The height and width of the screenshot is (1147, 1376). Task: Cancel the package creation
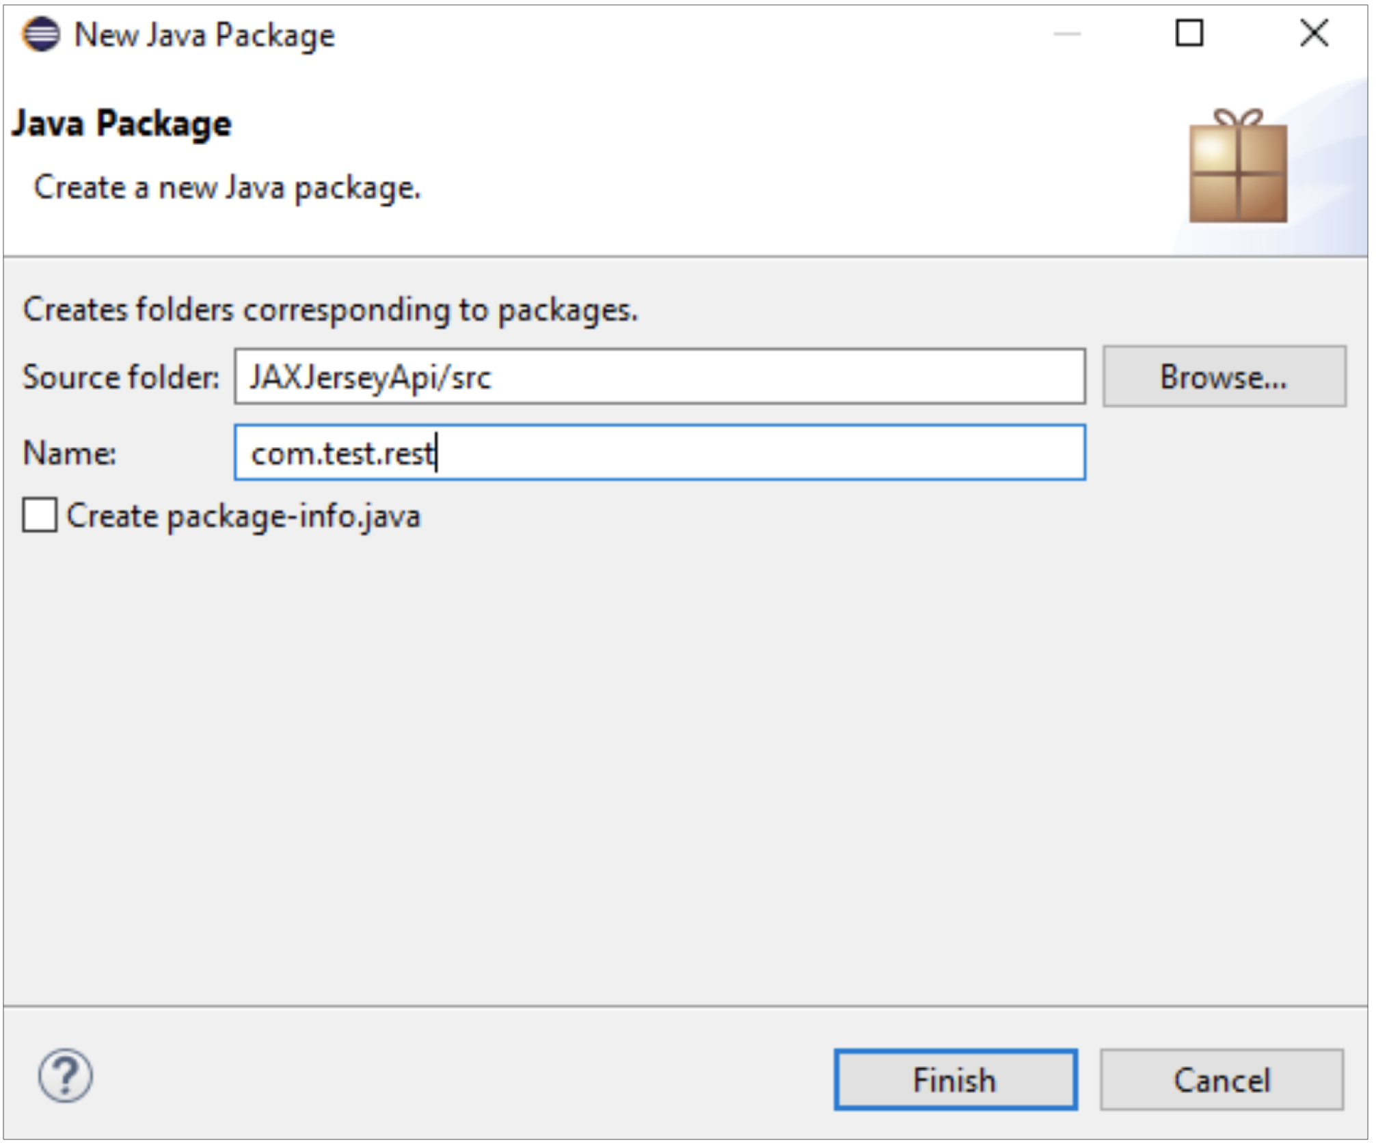point(1222,1080)
